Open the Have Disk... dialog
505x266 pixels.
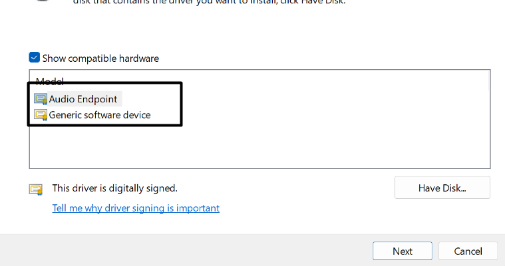coord(442,188)
